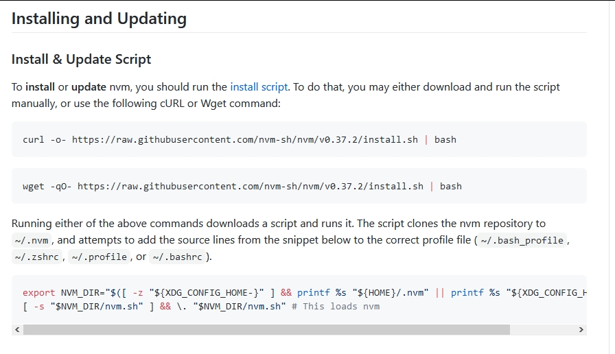
Task: Click the left arrow of horizontal scrollbar
Action: [x=17, y=330]
